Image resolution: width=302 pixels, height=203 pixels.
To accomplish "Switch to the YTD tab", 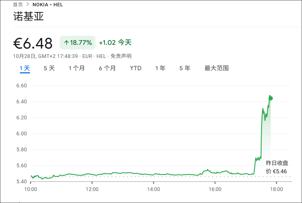I will [x=135, y=68].
